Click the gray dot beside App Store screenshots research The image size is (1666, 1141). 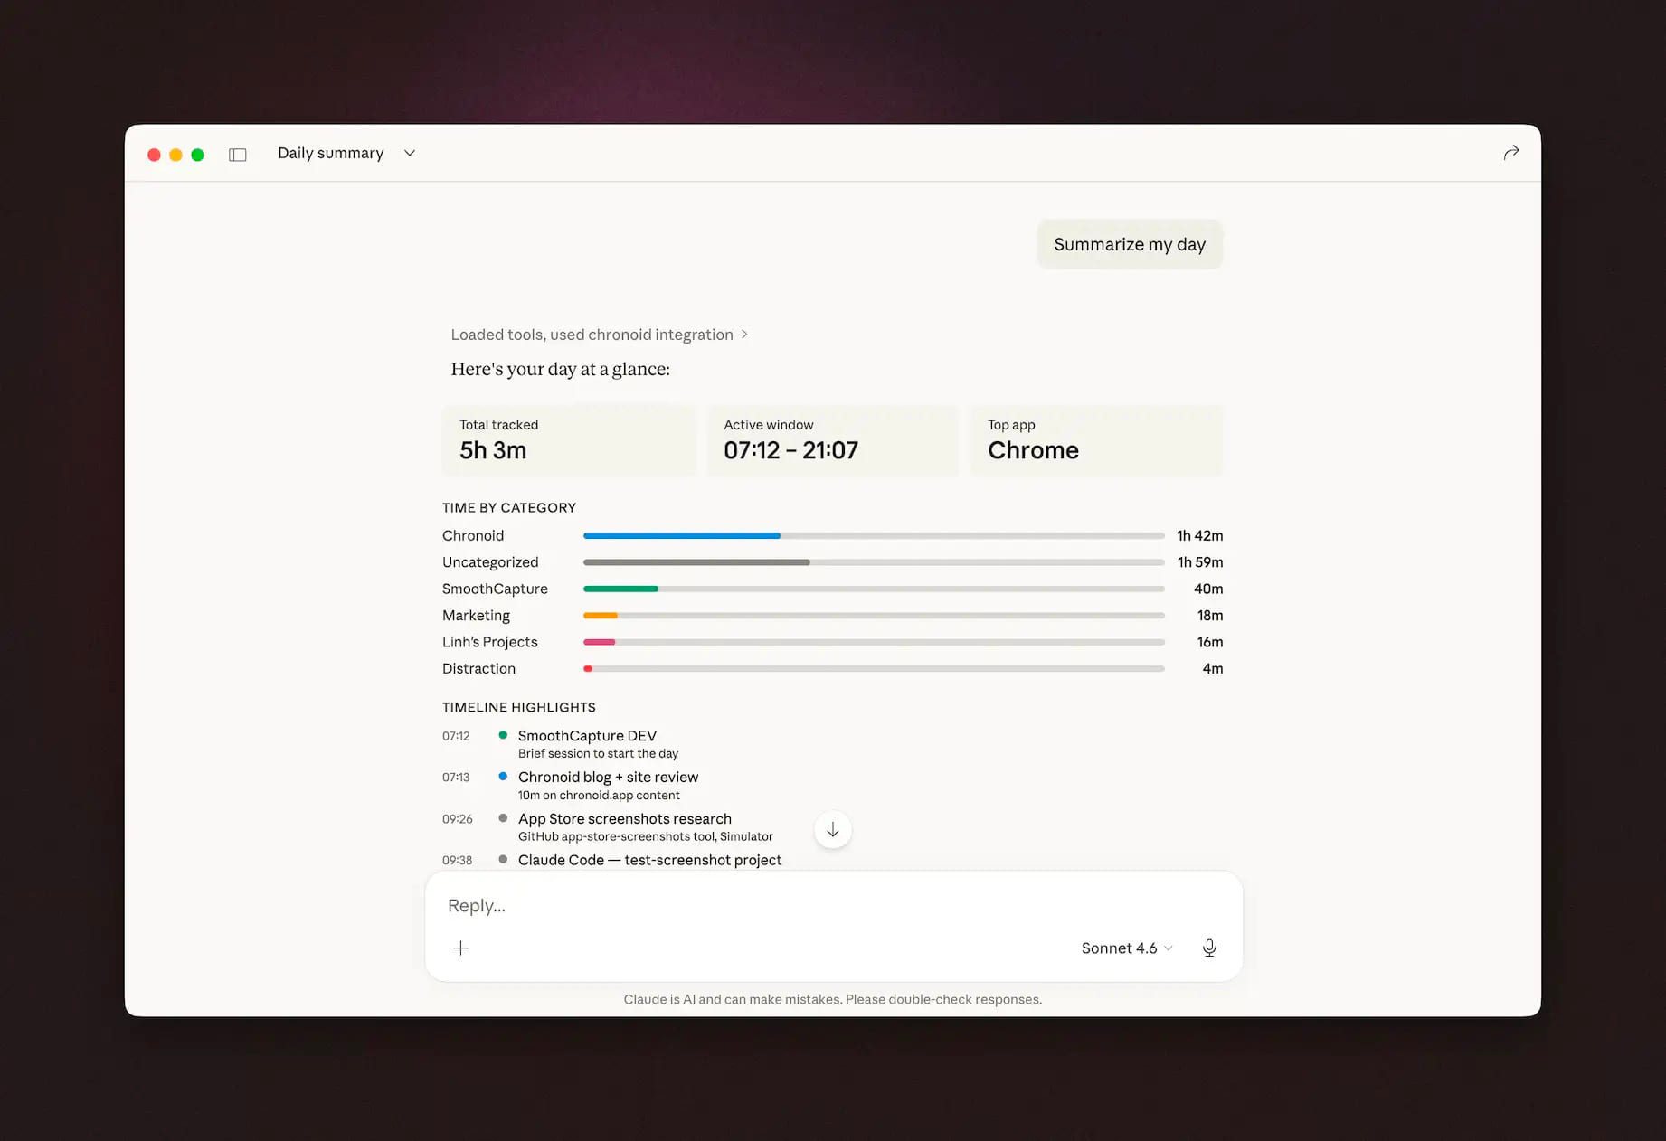point(503,817)
